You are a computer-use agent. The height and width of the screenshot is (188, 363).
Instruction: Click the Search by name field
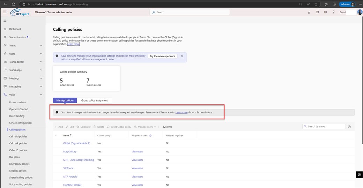(324, 127)
